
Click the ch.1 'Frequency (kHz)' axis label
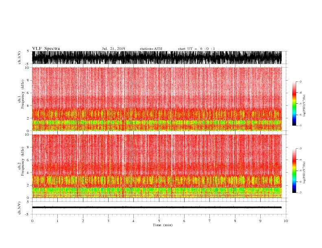pos(23,94)
